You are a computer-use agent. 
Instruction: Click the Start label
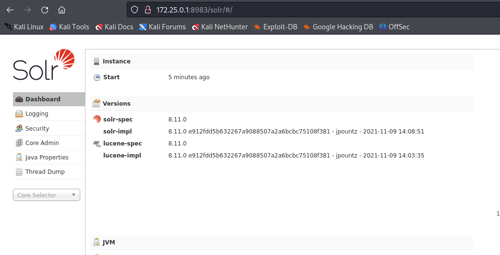111,77
